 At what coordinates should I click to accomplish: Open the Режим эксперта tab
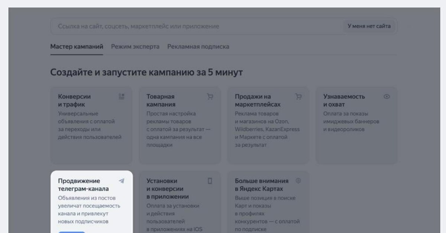tap(135, 47)
